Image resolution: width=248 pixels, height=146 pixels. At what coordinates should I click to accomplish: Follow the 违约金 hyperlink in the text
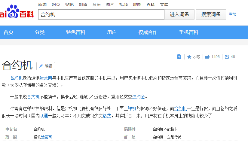139,97
